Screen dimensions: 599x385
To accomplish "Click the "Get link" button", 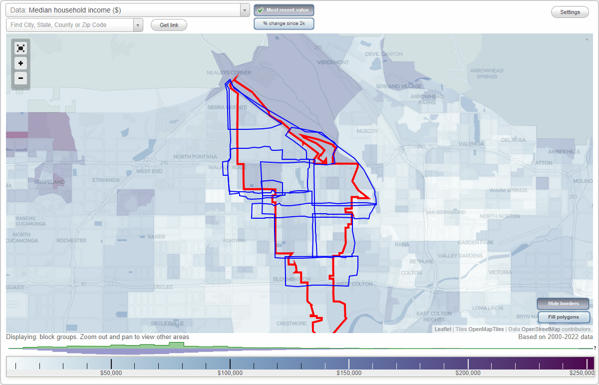I will (x=169, y=25).
